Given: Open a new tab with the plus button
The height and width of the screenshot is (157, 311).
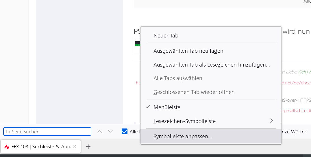Looking at the screenshot, I should click(x=88, y=147).
